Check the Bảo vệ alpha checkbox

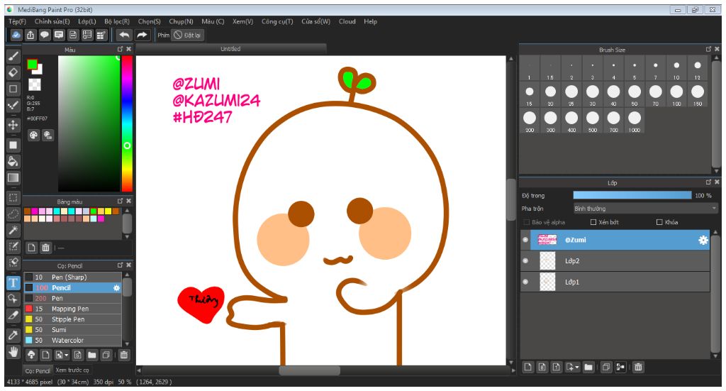tap(527, 222)
